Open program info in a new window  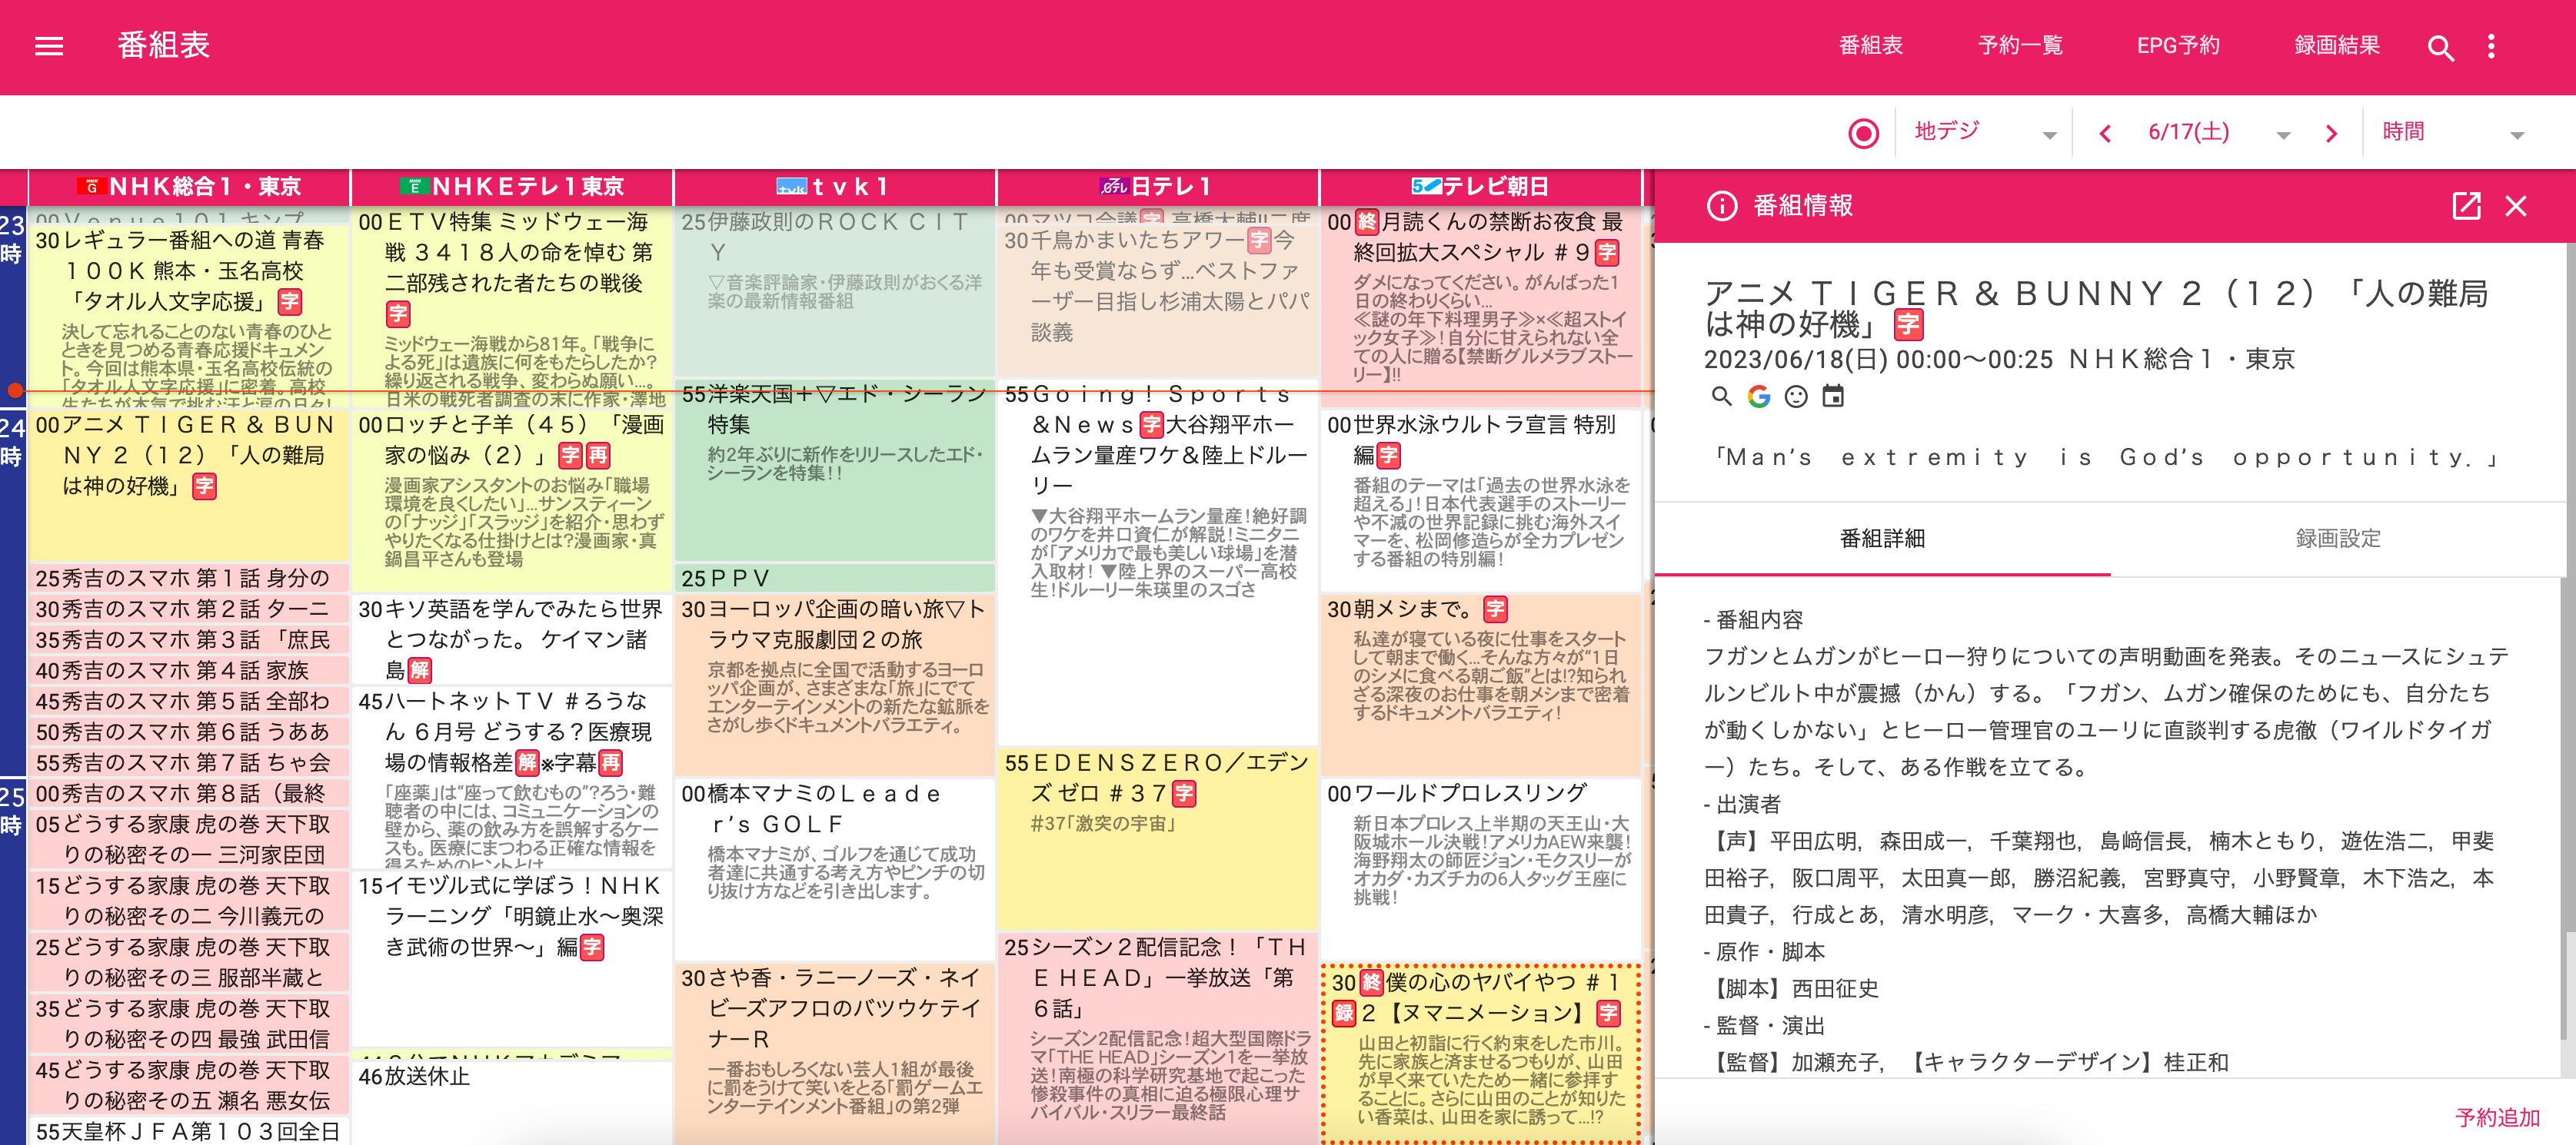2467,207
